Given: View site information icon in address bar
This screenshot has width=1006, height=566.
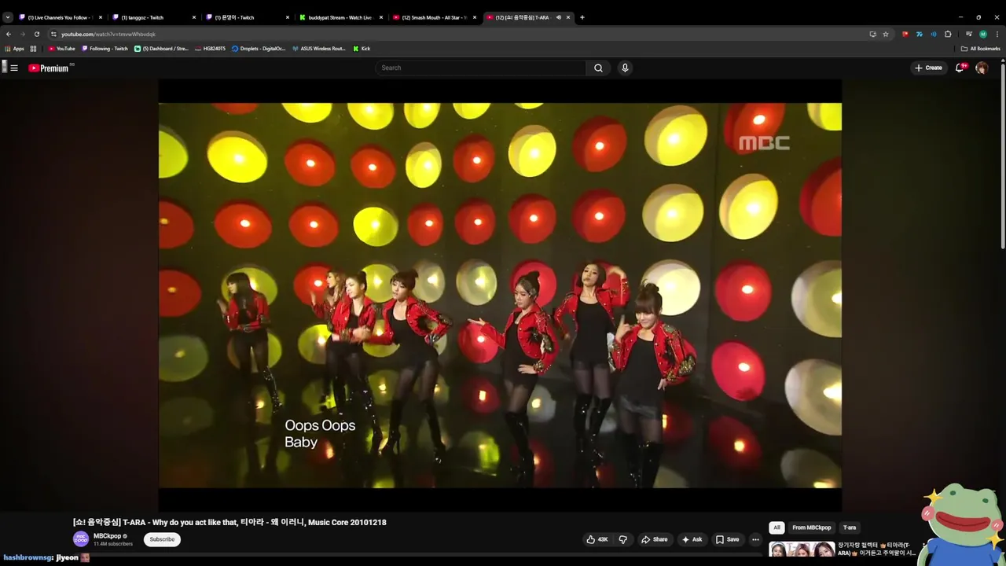Looking at the screenshot, I should click(53, 34).
